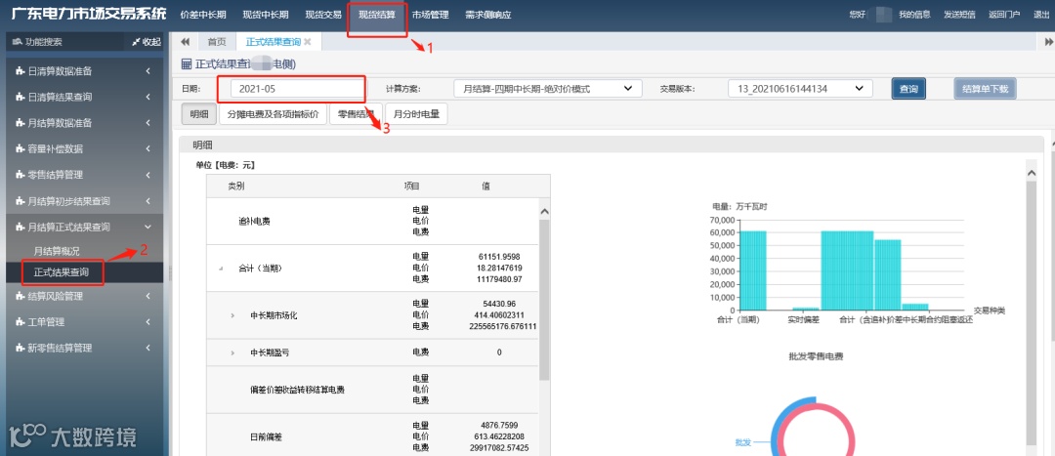Screen dimensions: 1055x456
Task: Click the calculator icon beside 正式结果查询 title
Action: tap(187, 64)
